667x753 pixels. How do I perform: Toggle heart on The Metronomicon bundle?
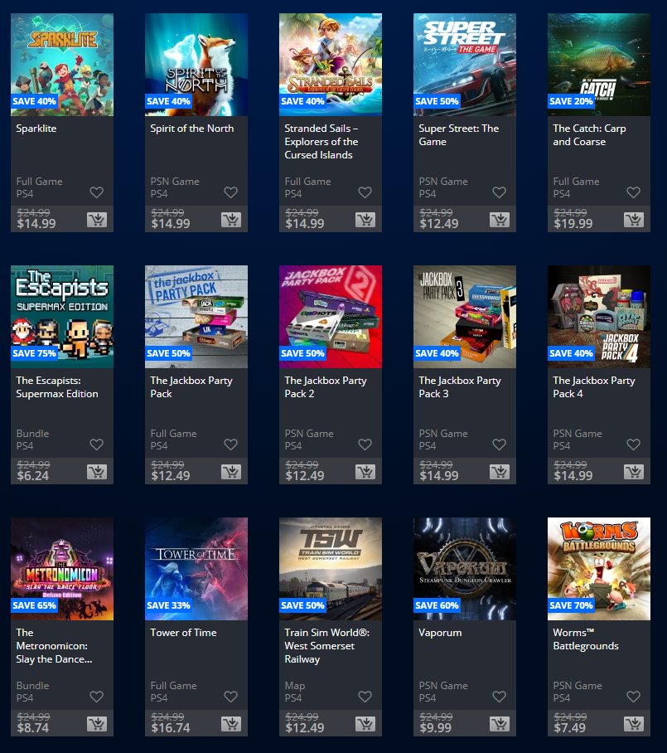[x=96, y=697]
